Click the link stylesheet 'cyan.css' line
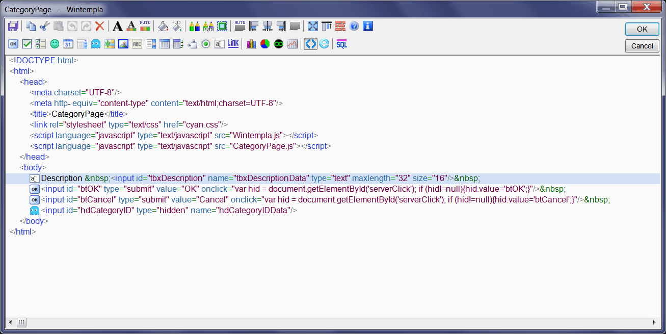The image size is (666, 334). [x=128, y=125]
